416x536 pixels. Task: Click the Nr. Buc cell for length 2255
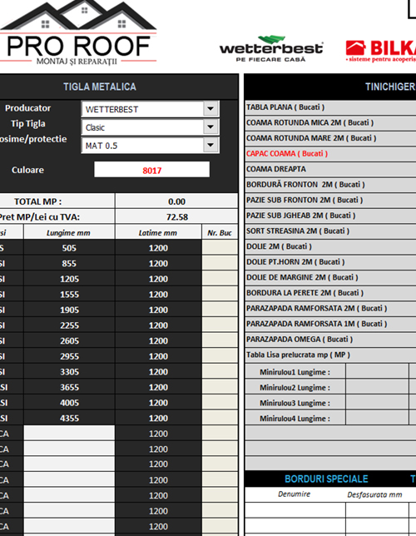tap(220, 325)
